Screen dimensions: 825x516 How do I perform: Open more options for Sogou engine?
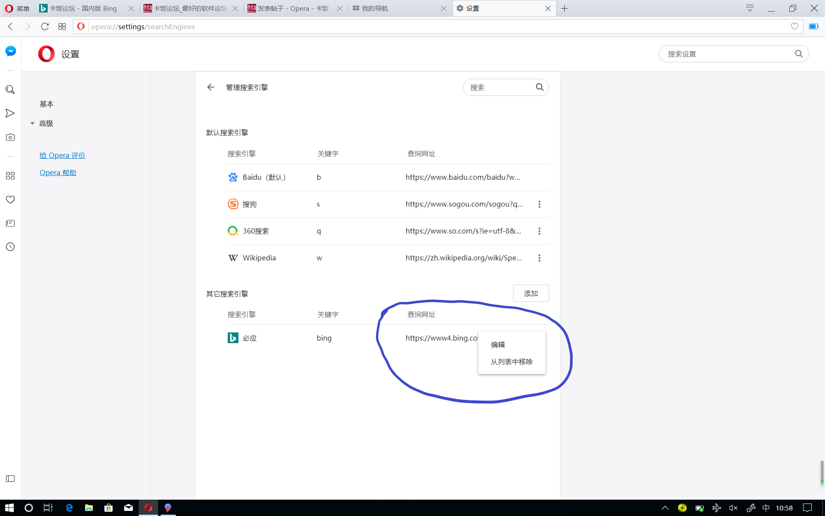point(539,204)
